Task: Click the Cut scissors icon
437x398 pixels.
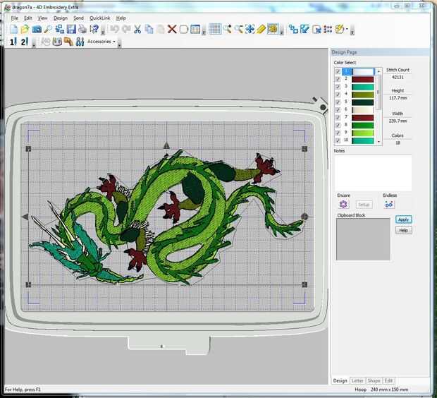Action: [137, 29]
